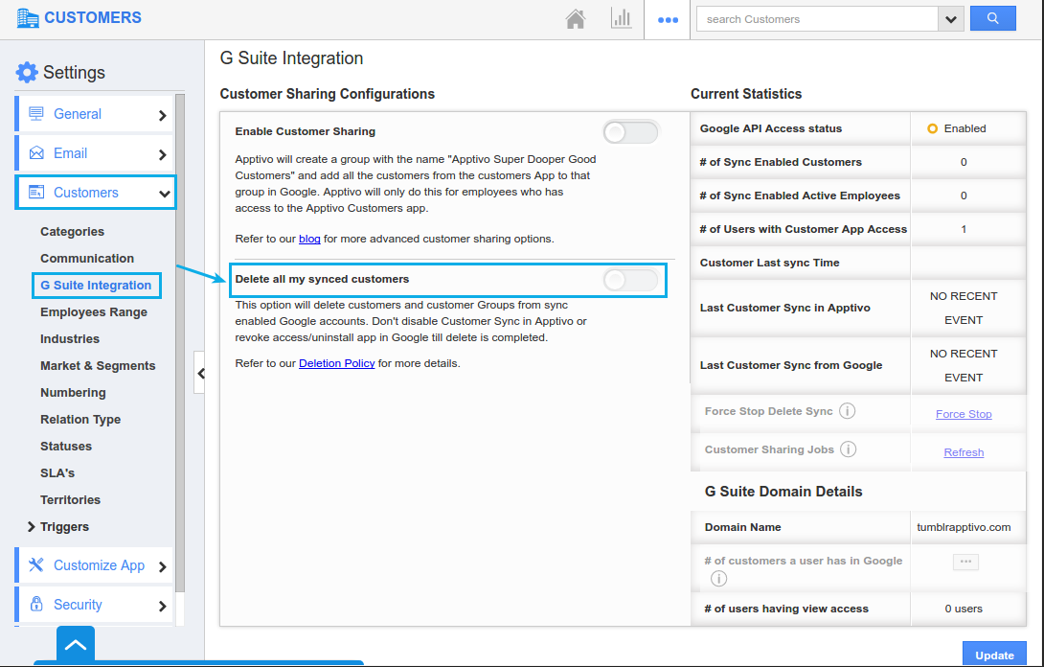Click the '0 users' view access value
The width and height of the screenshot is (1044, 667).
click(964, 609)
